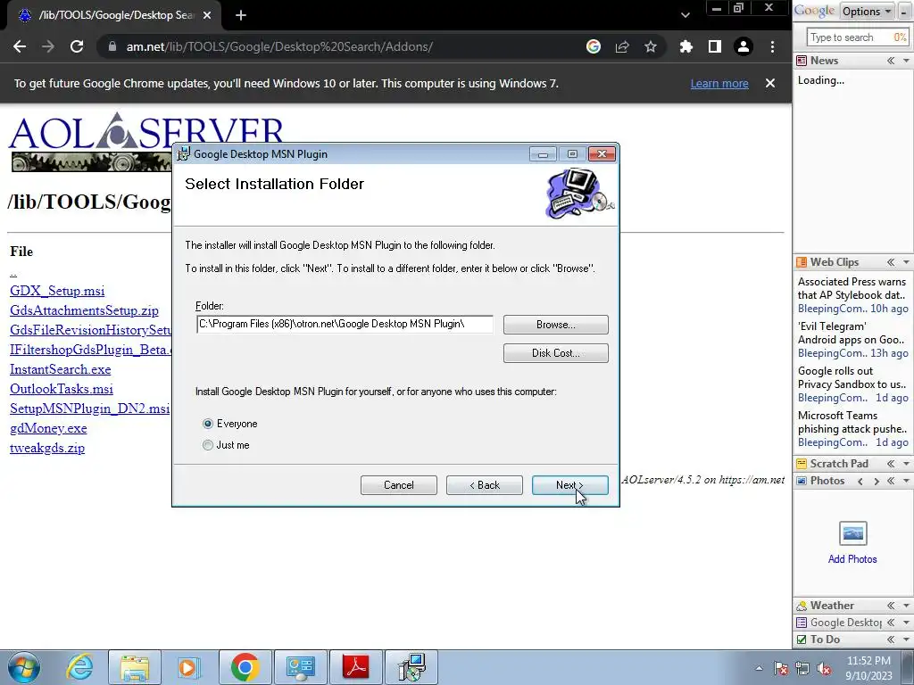Click the Chrome back arrow
The width and height of the screenshot is (914, 685).
20,46
